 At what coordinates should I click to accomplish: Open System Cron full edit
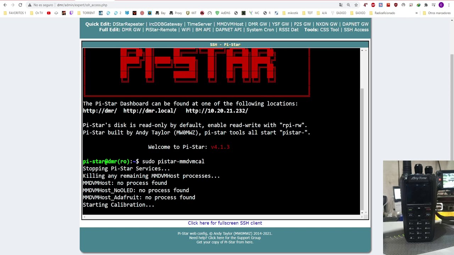point(260,30)
